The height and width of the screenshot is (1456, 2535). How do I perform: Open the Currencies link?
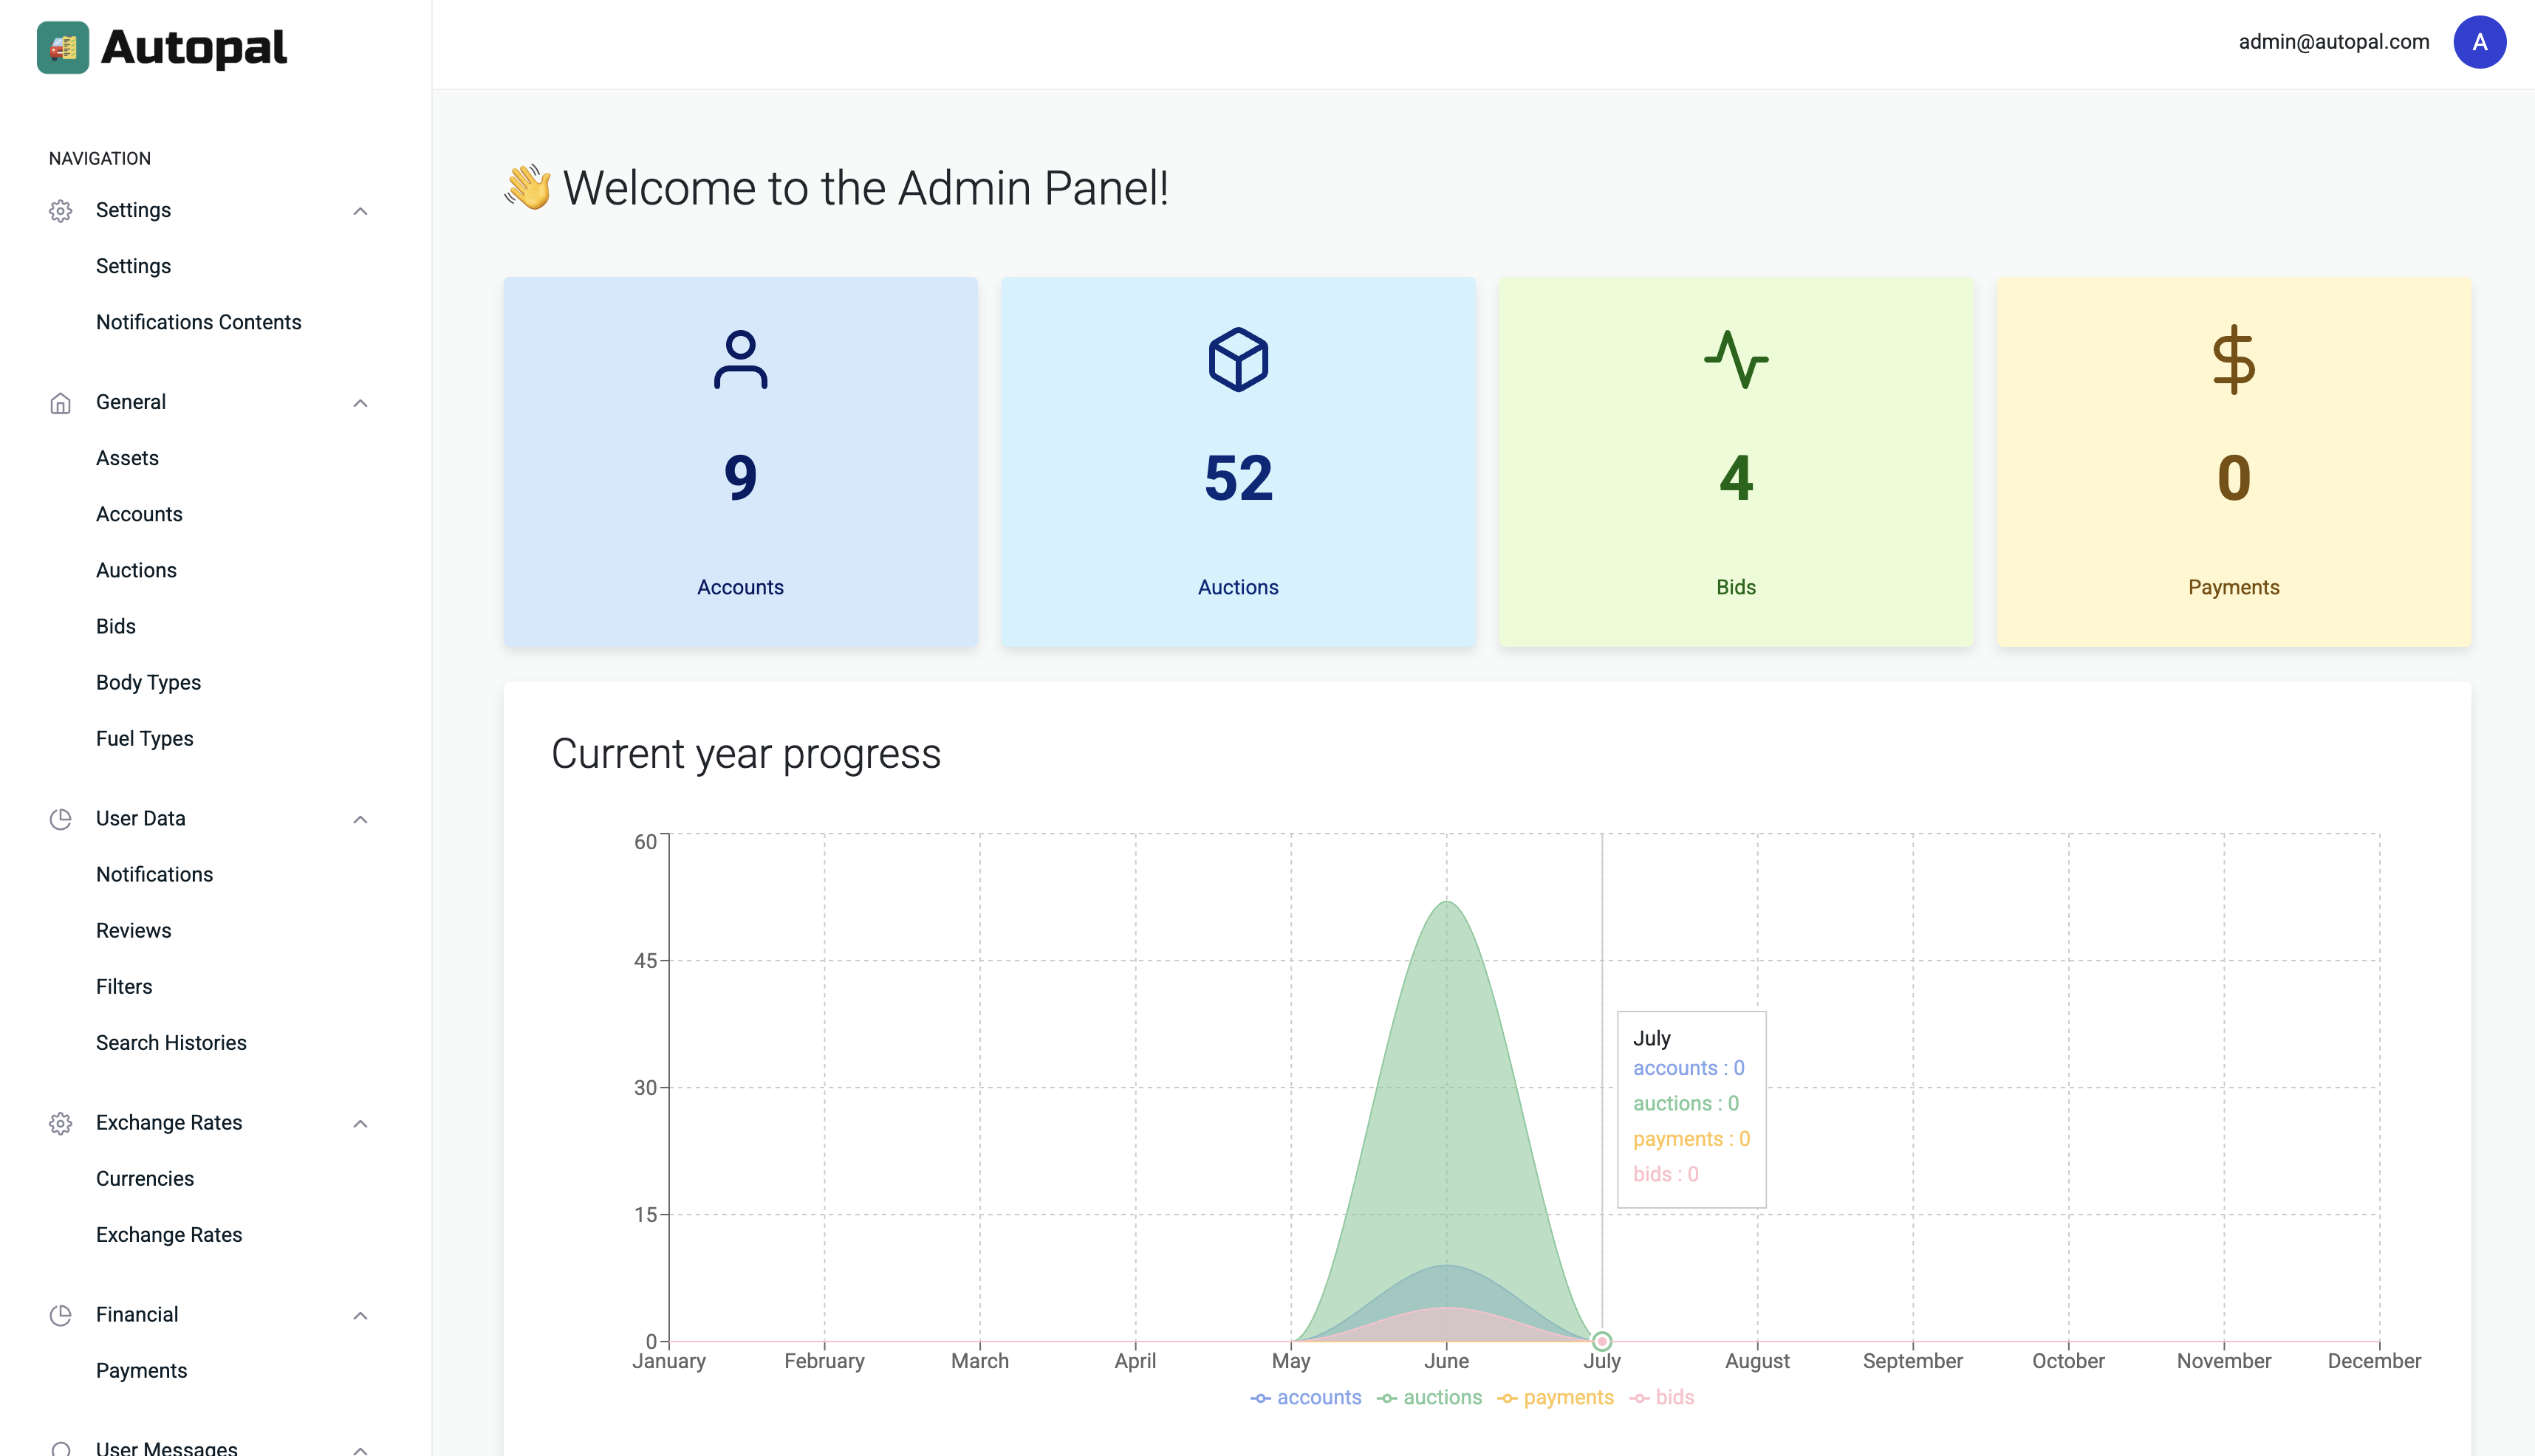coord(145,1178)
